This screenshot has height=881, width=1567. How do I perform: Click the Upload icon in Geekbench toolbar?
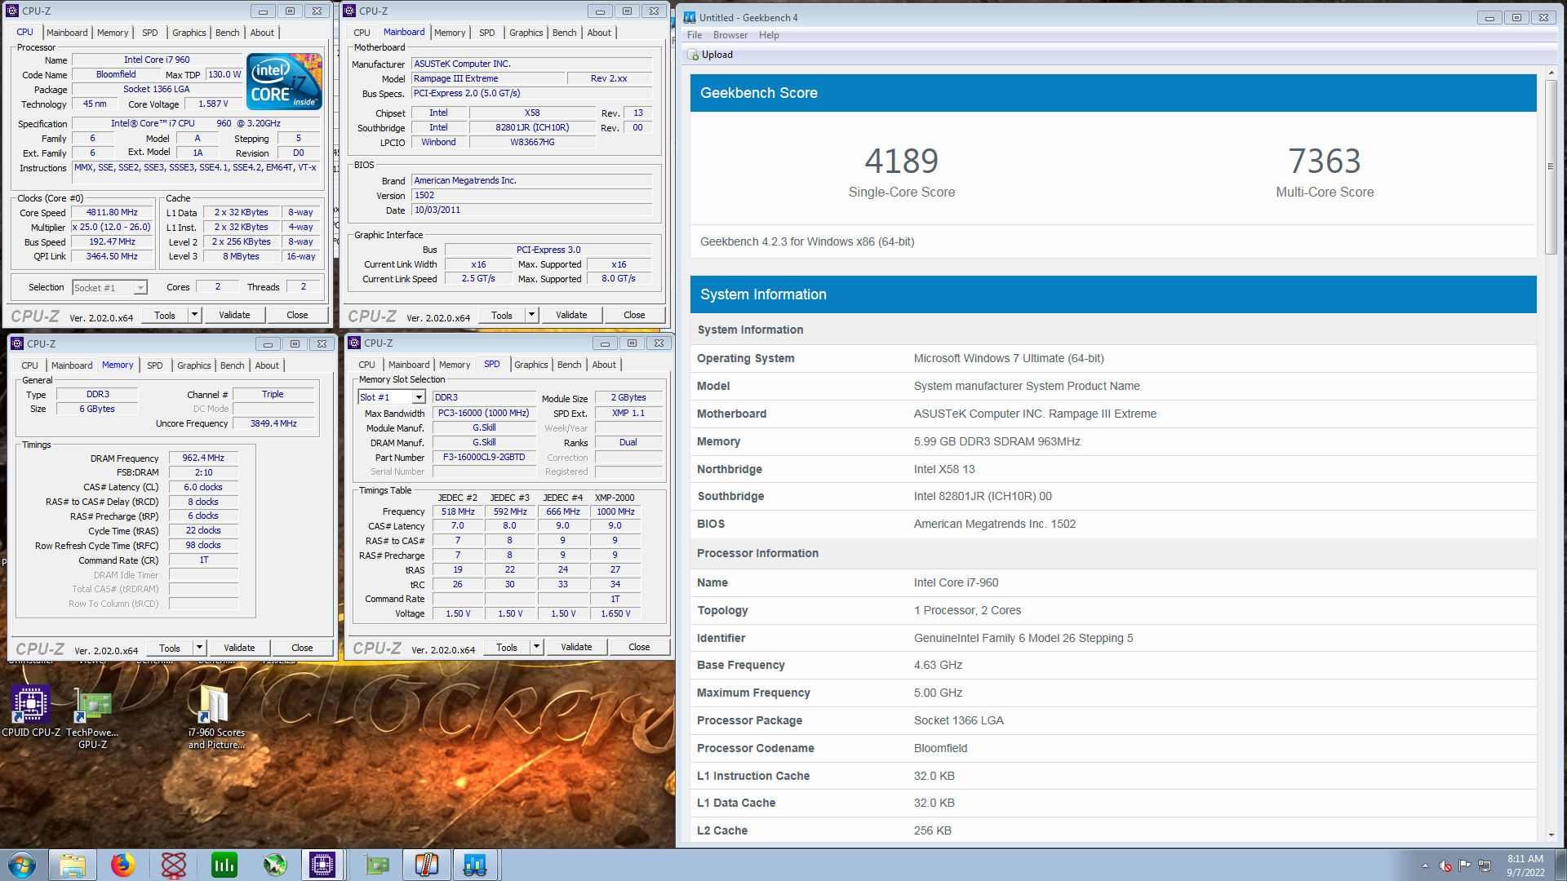(693, 55)
